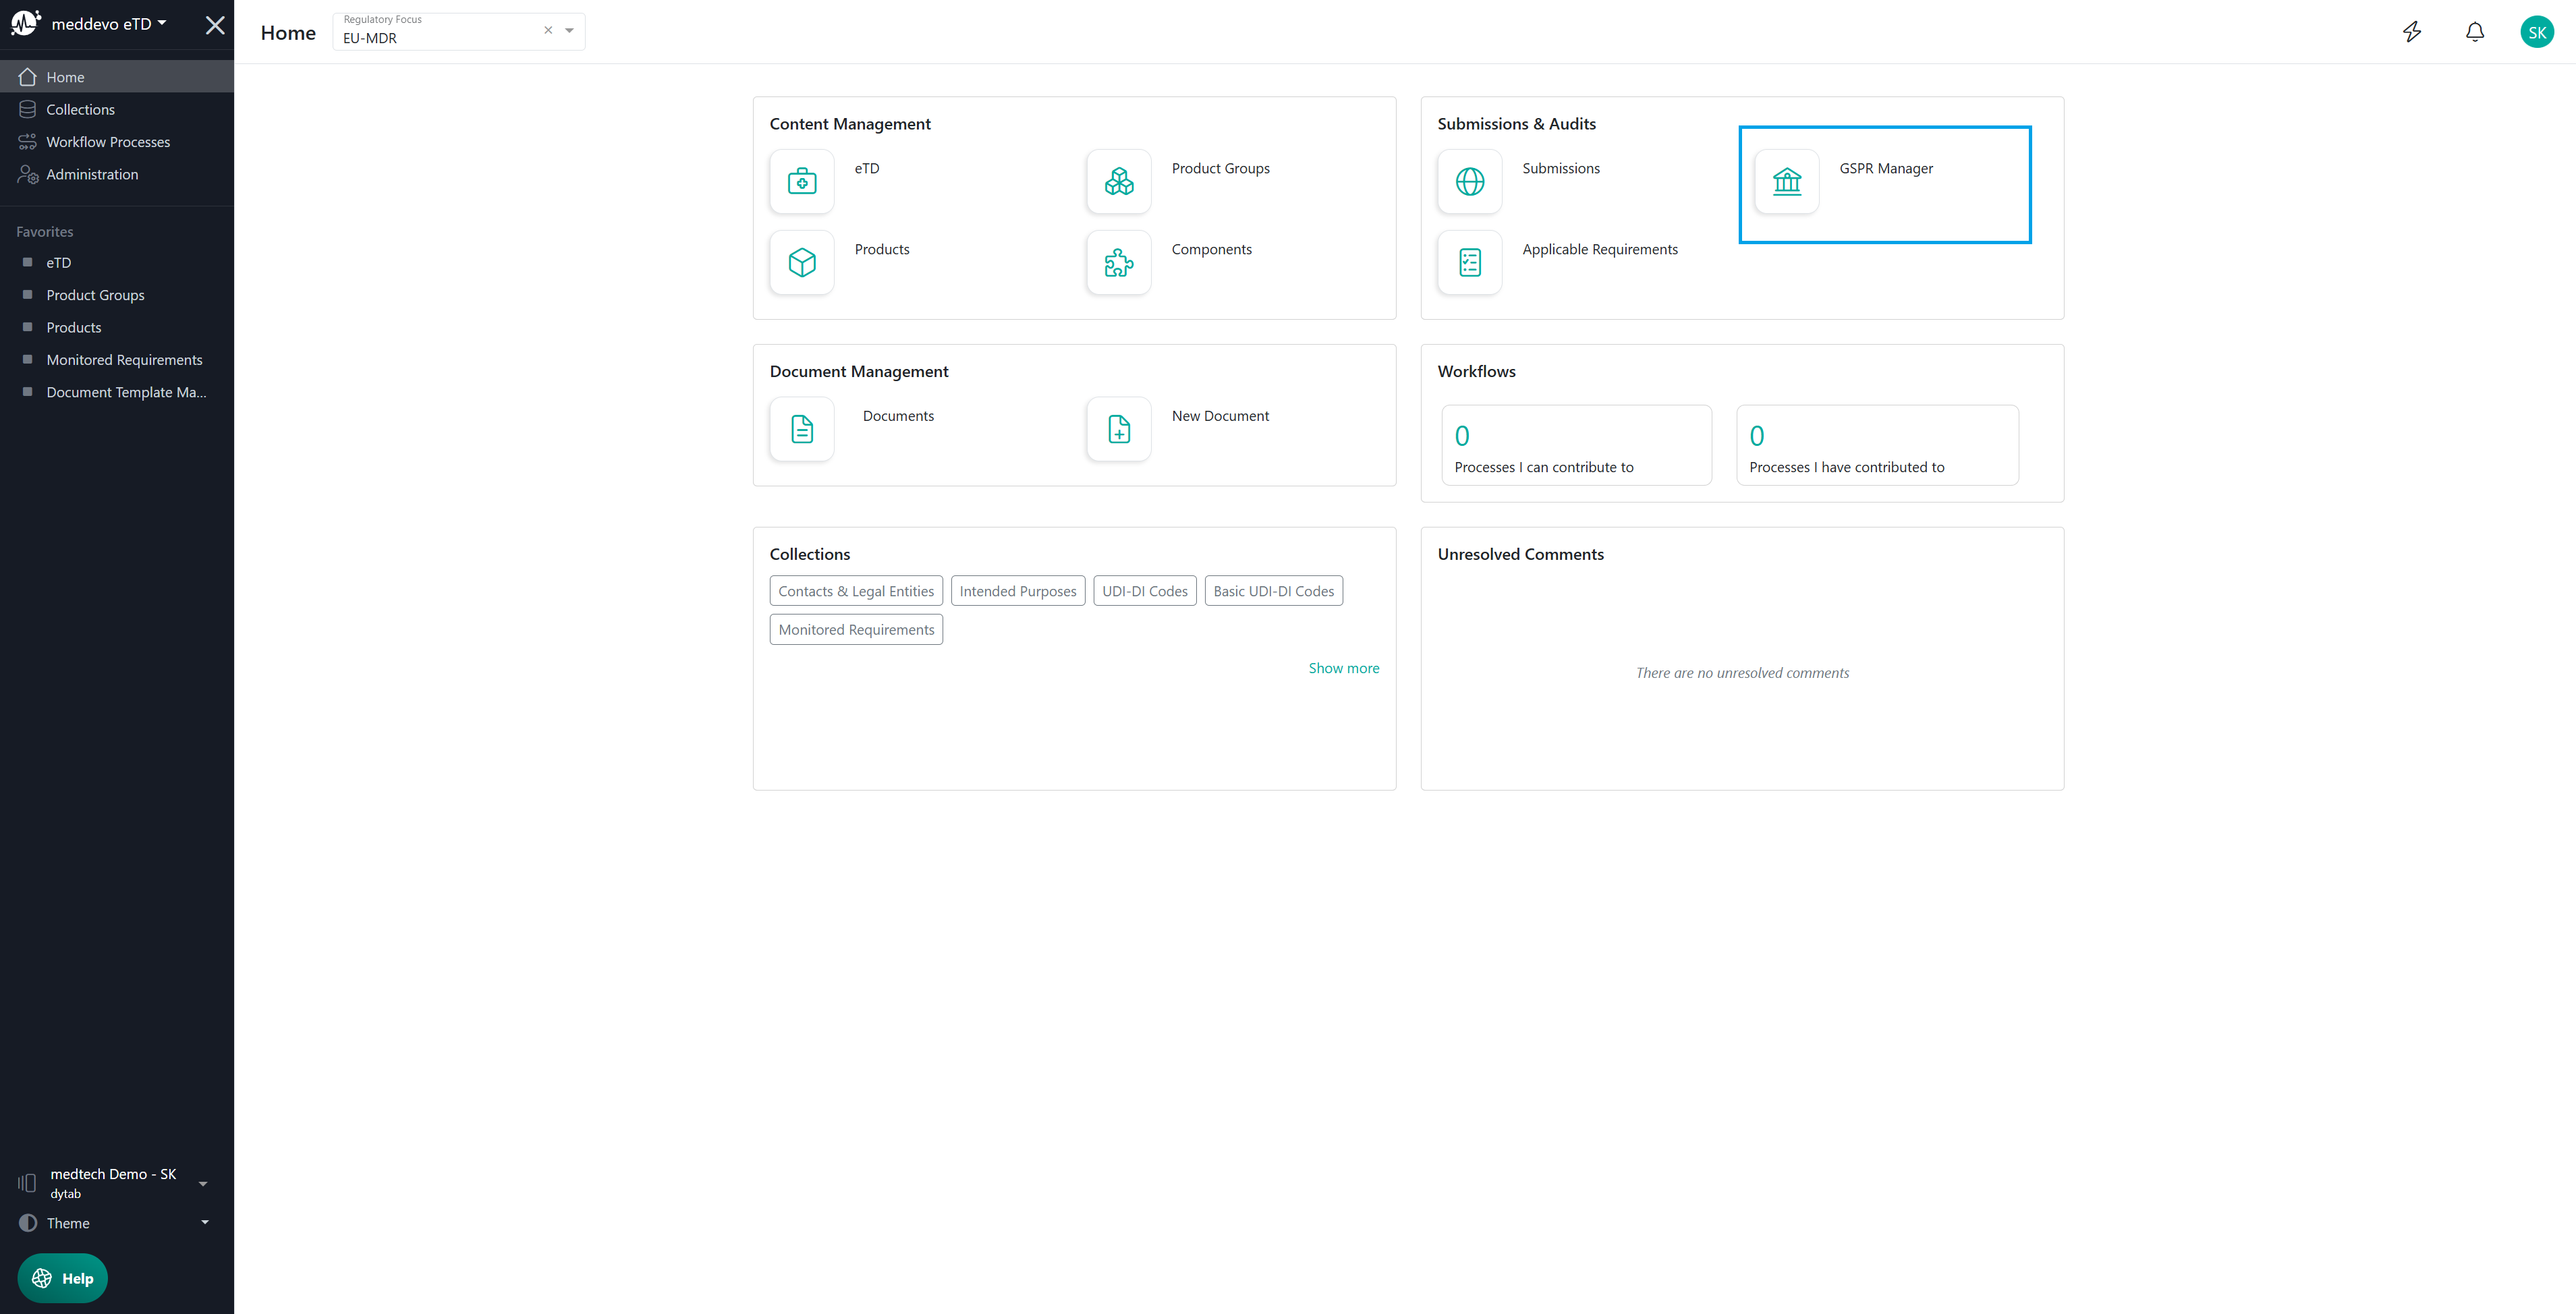
Task: Click the Submissions label
Action: pyautogui.click(x=1561, y=168)
